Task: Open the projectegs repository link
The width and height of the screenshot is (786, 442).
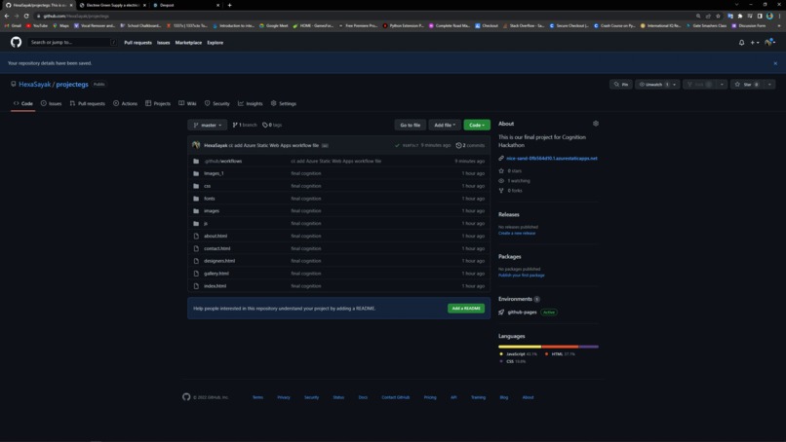Action: coord(72,84)
